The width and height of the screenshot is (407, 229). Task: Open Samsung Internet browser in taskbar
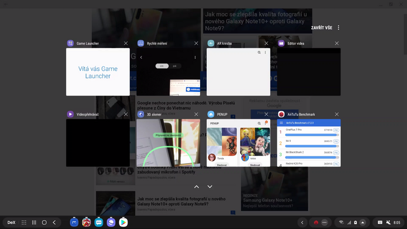click(x=111, y=222)
